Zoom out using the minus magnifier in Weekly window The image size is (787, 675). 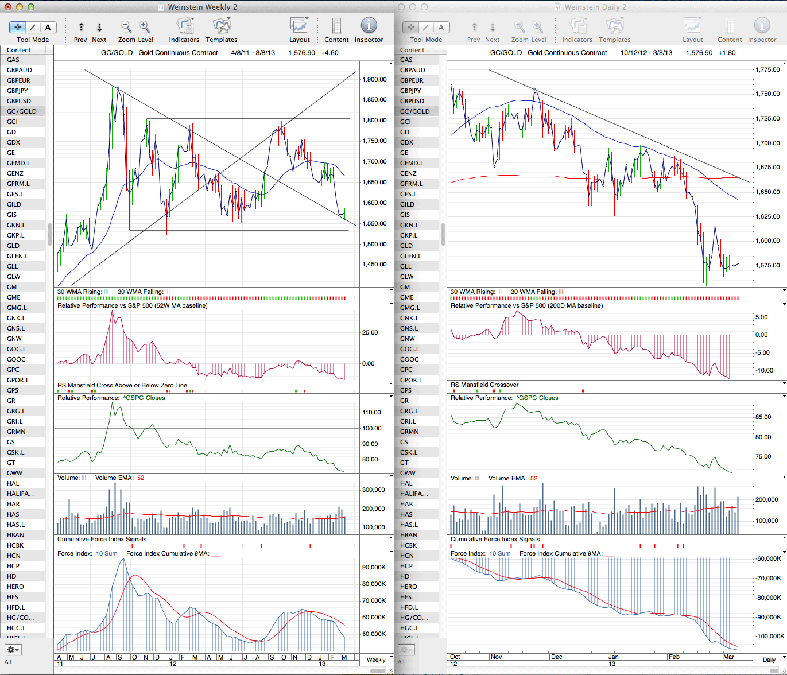pos(126,27)
